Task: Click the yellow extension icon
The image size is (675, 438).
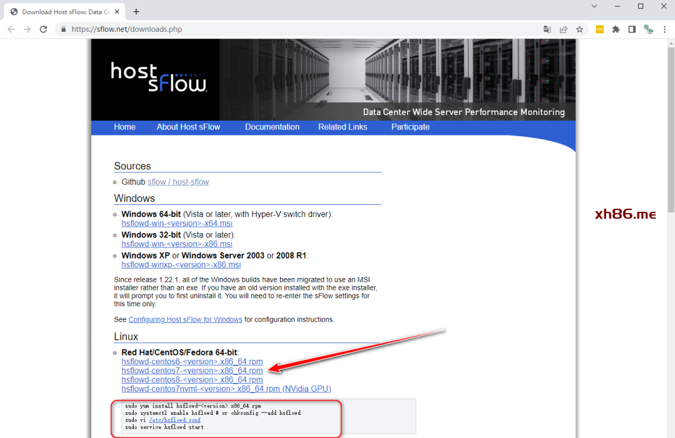Action: [x=599, y=29]
